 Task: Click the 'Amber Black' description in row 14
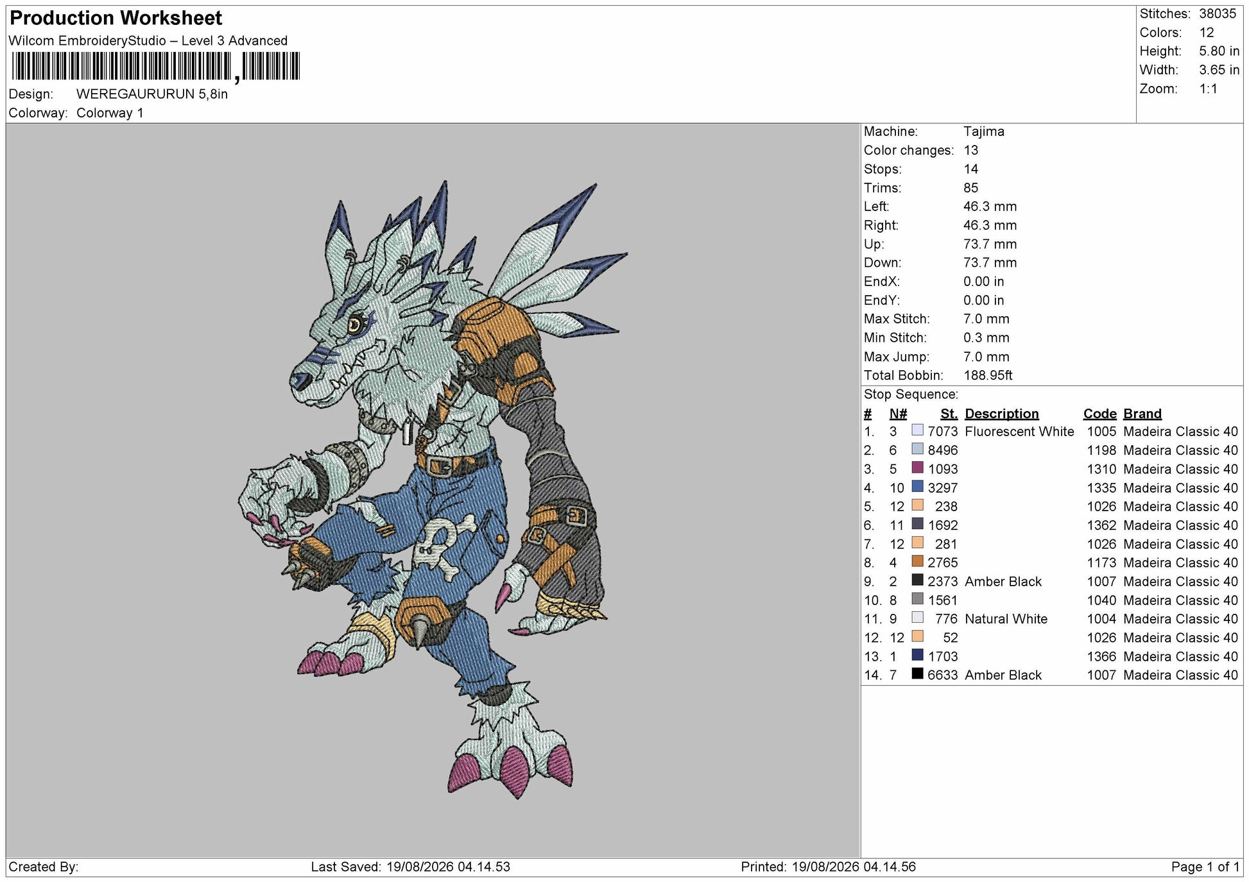click(x=1003, y=675)
